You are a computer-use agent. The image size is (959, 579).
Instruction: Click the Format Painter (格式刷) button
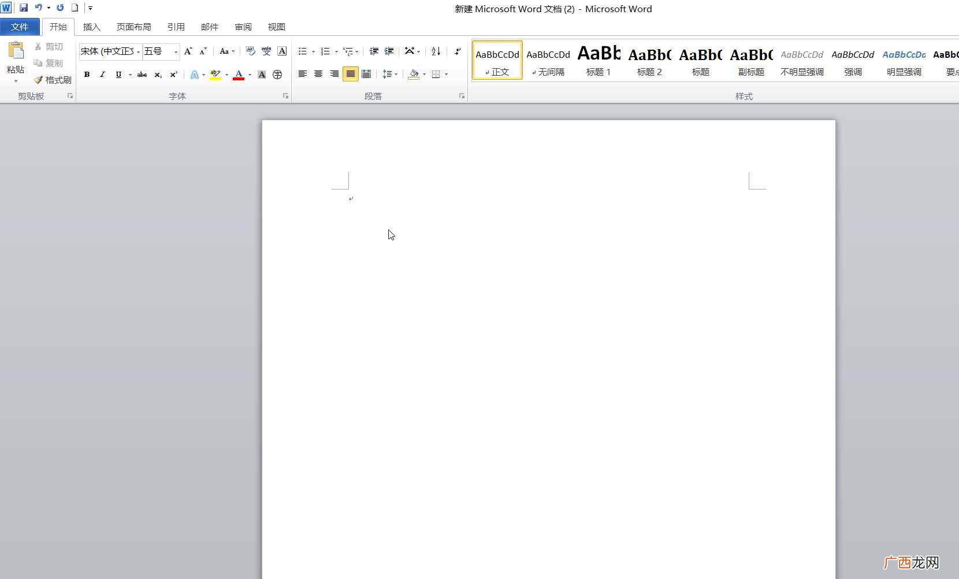pyautogui.click(x=53, y=80)
